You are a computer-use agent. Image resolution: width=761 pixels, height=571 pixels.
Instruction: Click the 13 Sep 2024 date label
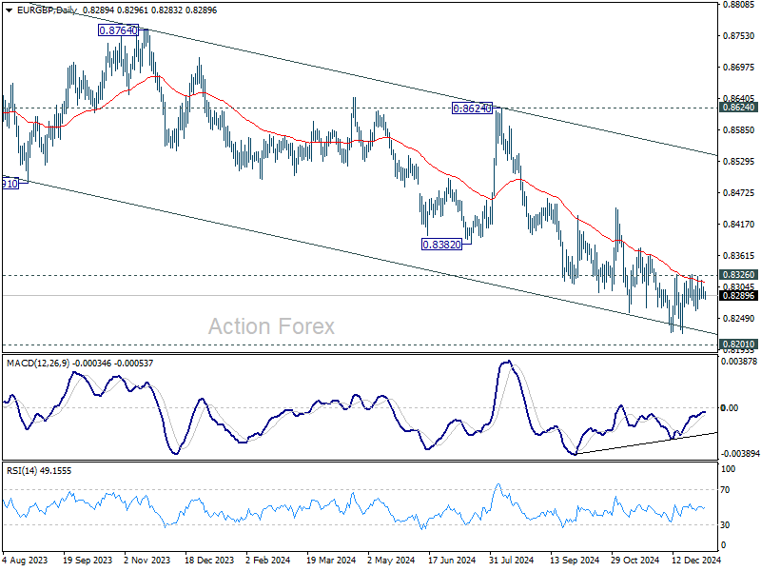575,560
